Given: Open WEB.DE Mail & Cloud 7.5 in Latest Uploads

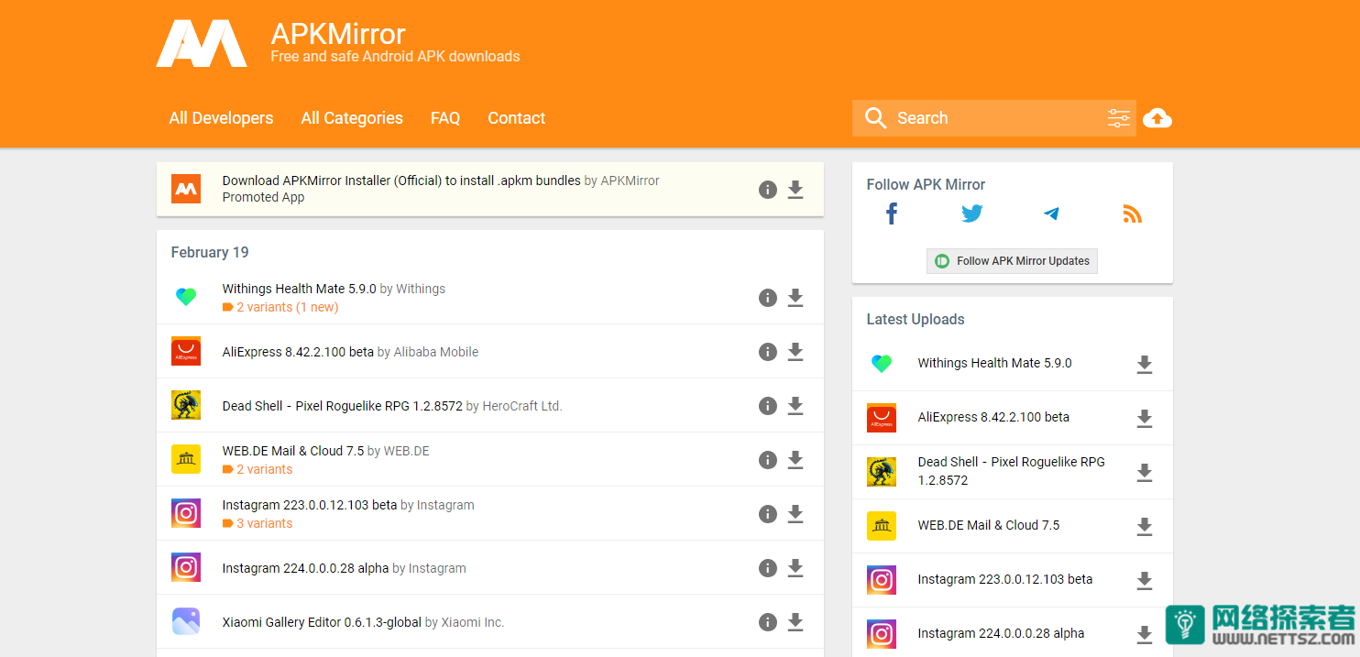Looking at the screenshot, I should point(989,525).
